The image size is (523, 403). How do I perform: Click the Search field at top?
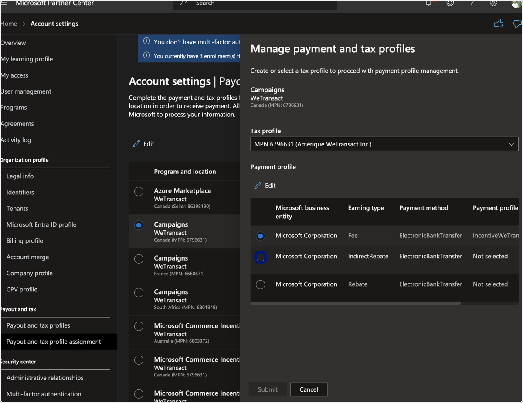tap(255, 4)
